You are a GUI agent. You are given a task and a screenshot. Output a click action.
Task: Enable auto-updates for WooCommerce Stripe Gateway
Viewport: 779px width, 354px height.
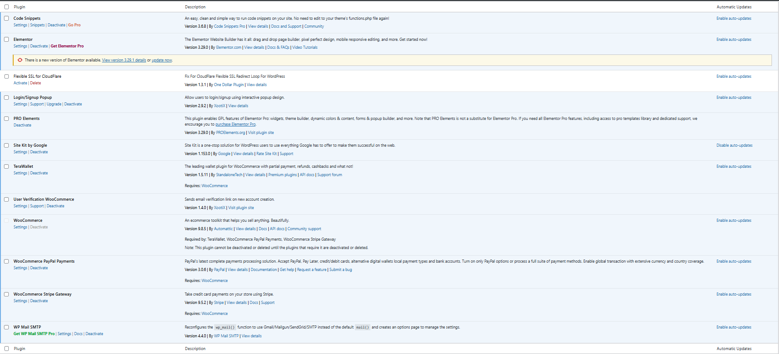[x=734, y=294]
